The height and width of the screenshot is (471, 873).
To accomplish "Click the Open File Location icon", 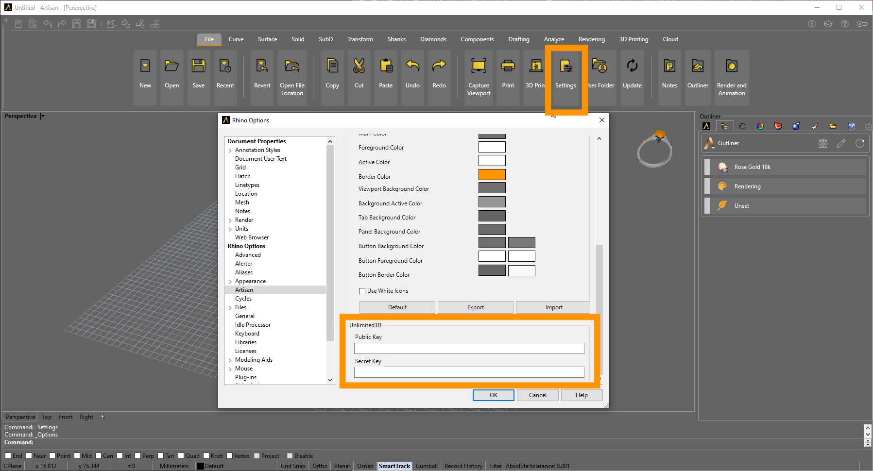I will pyautogui.click(x=292, y=67).
